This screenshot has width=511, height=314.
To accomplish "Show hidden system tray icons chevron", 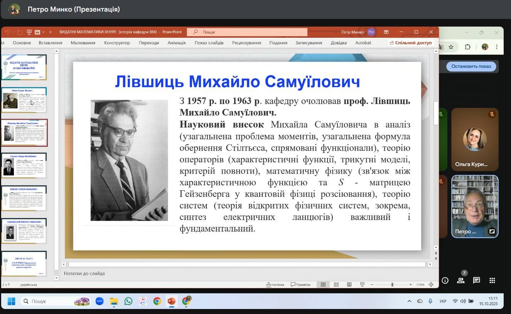I will click(410, 301).
